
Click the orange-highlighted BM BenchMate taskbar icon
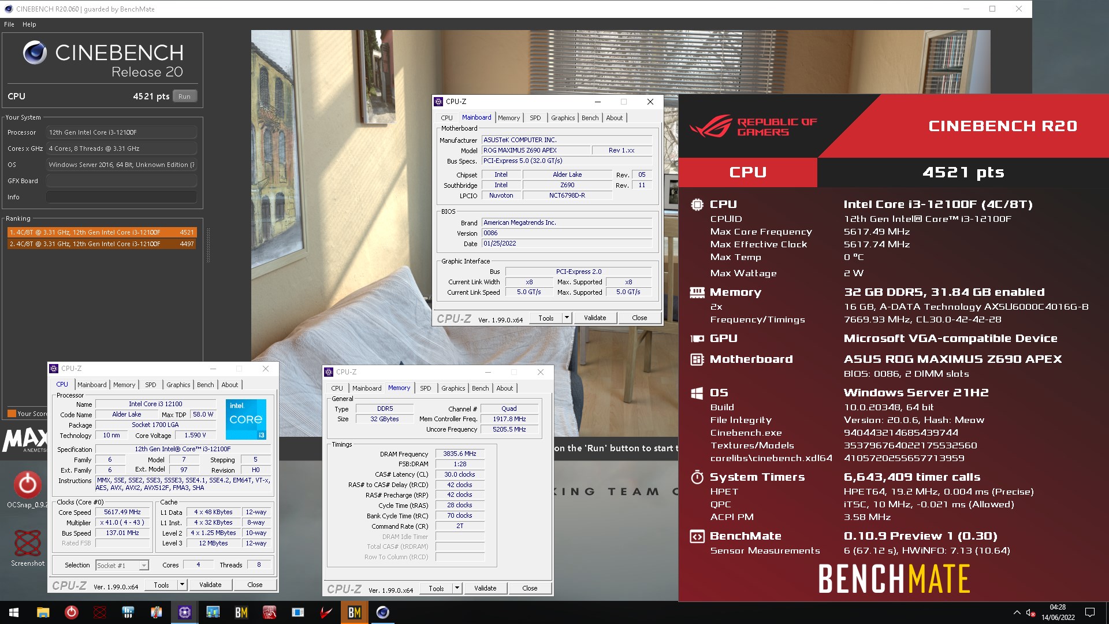pyautogui.click(x=354, y=612)
